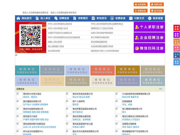The height and width of the screenshot is (135, 180).
Task: Open 青田侨乡世茂大酒店 listing
Action: [32, 94]
